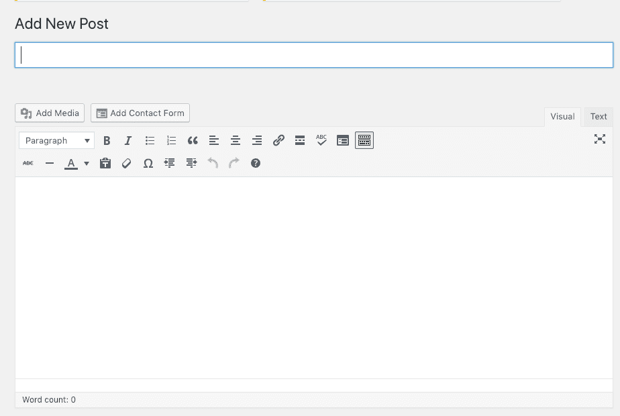This screenshot has width=620, height=416.
Task: Open keyboard shortcuts help
Action: pos(256,163)
